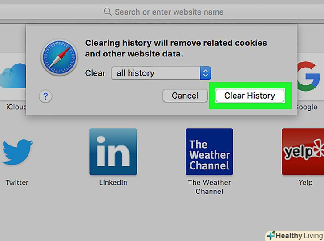Click the Yelp label text
Viewport: 324px width, 241px height.
click(x=305, y=183)
